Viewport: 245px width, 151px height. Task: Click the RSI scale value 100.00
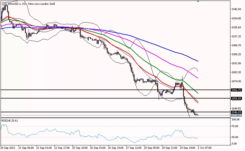tap(236, 119)
